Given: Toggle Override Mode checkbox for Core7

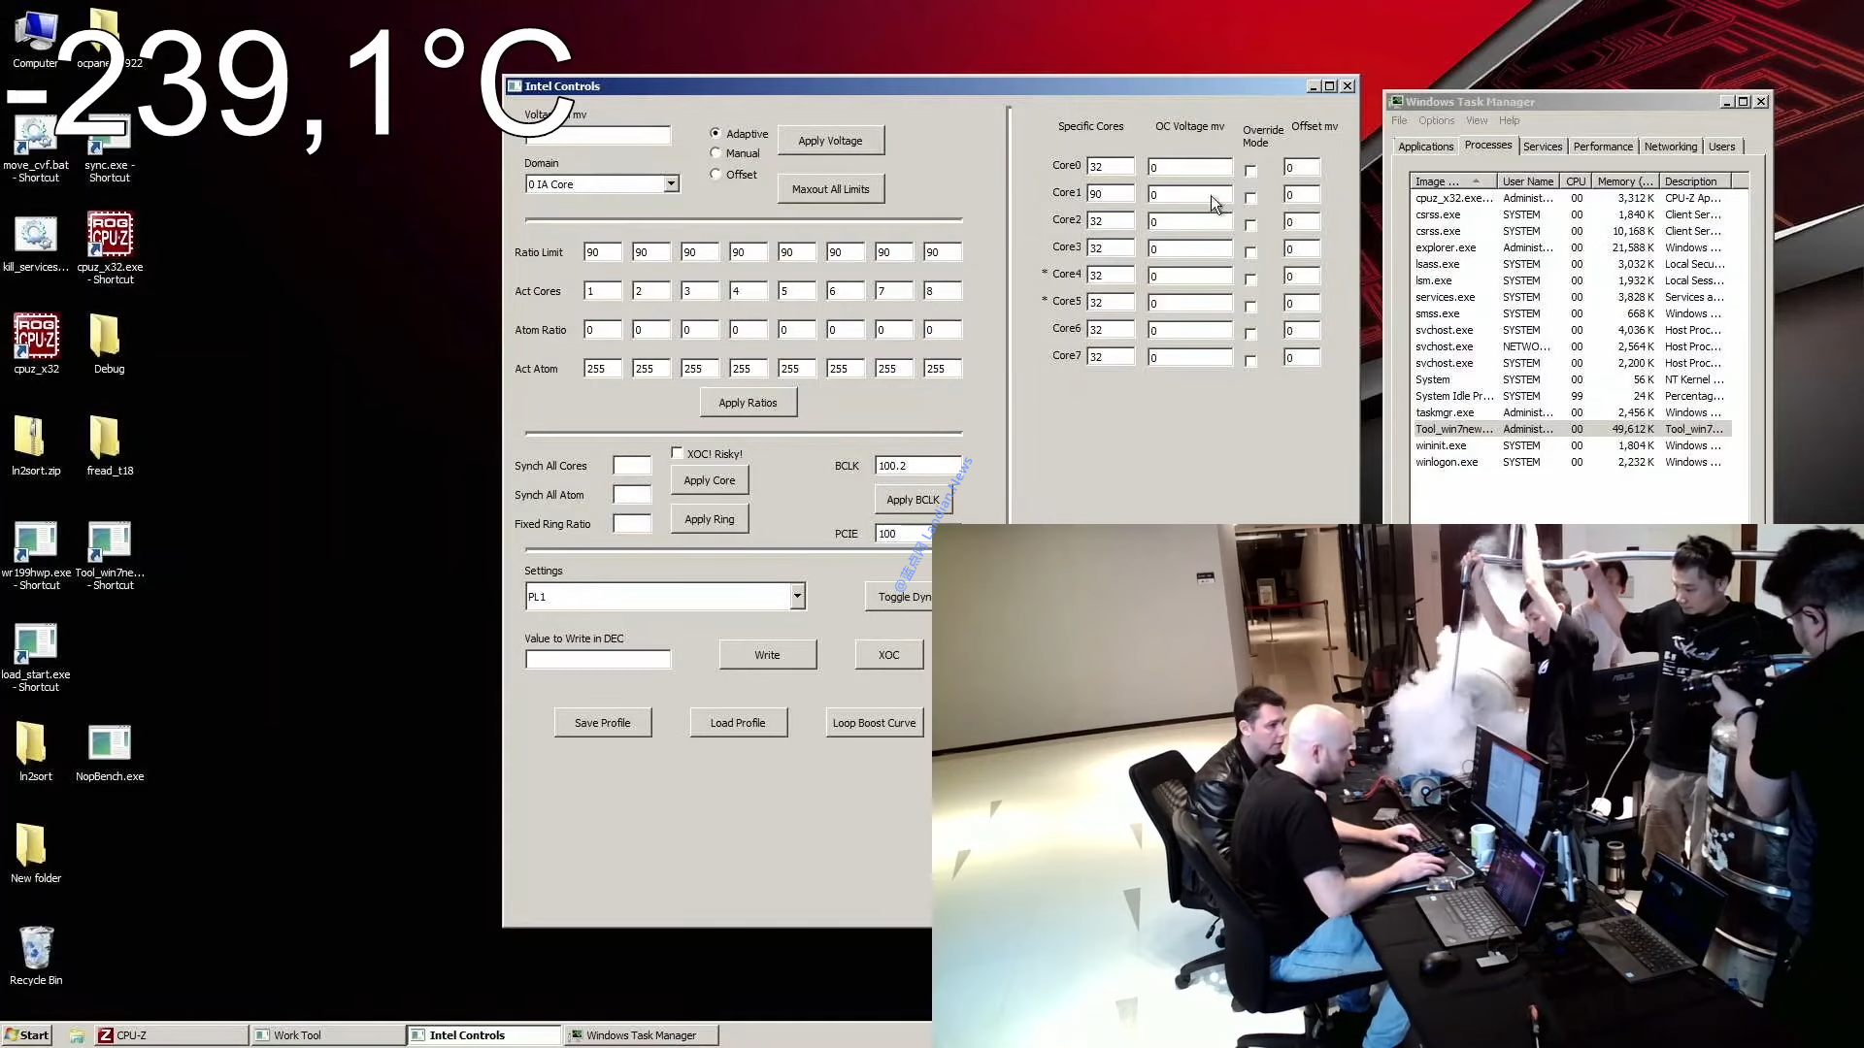Looking at the screenshot, I should pos(1250,361).
